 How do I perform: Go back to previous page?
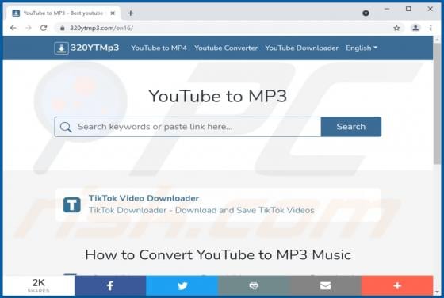click(13, 28)
